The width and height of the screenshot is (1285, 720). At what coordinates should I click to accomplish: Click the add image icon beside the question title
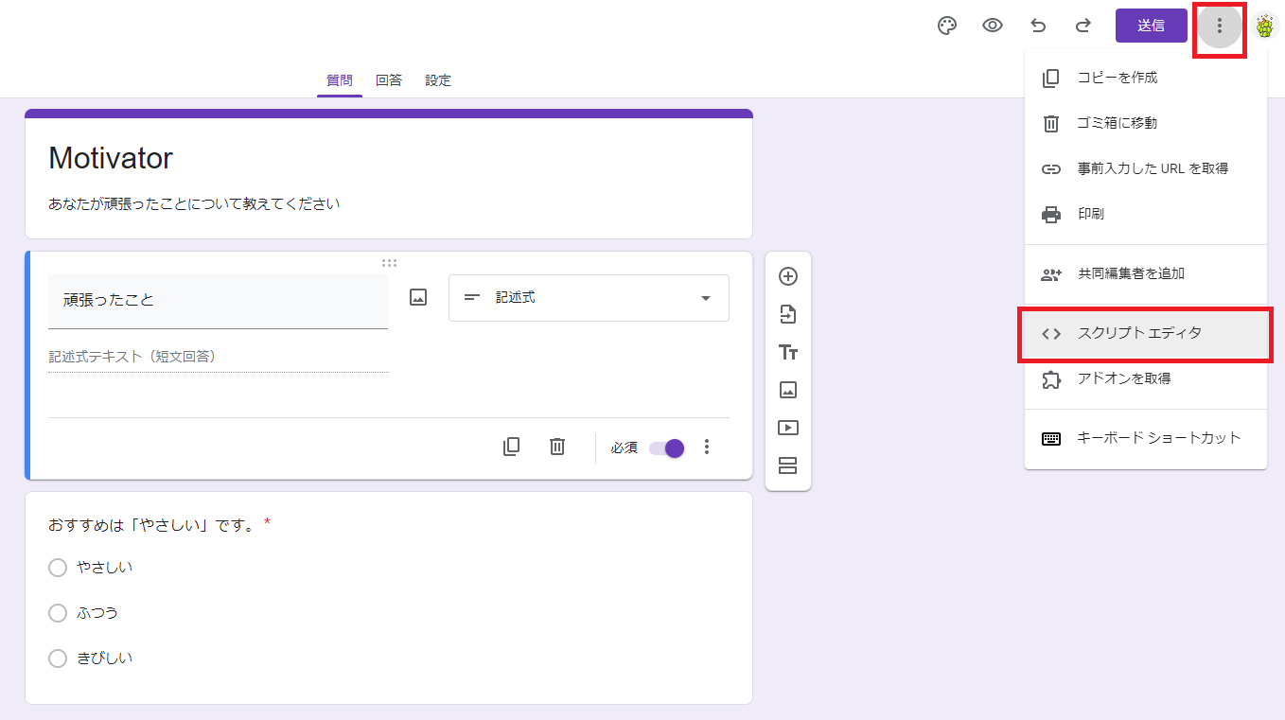coord(418,297)
